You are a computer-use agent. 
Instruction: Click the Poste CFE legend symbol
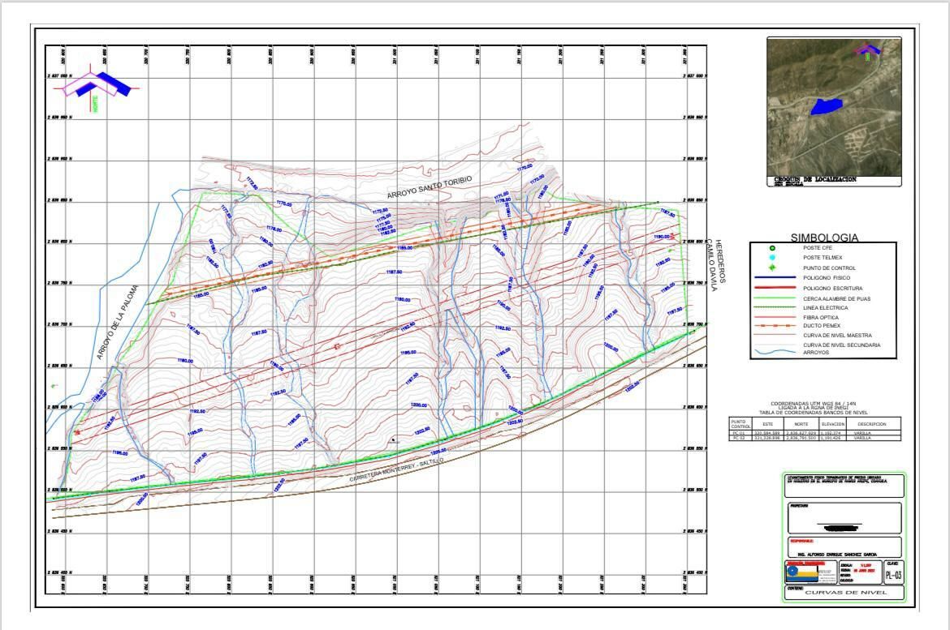[773, 248]
